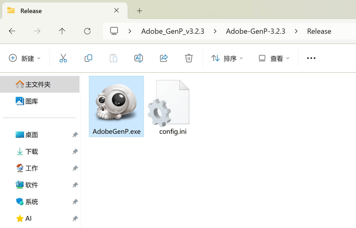Click Release in the address bar
Viewport: 356px width, 228px height.
319,31
